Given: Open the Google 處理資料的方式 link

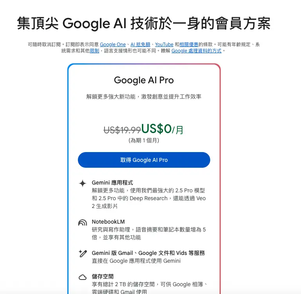Looking at the screenshot, I should point(196,51).
